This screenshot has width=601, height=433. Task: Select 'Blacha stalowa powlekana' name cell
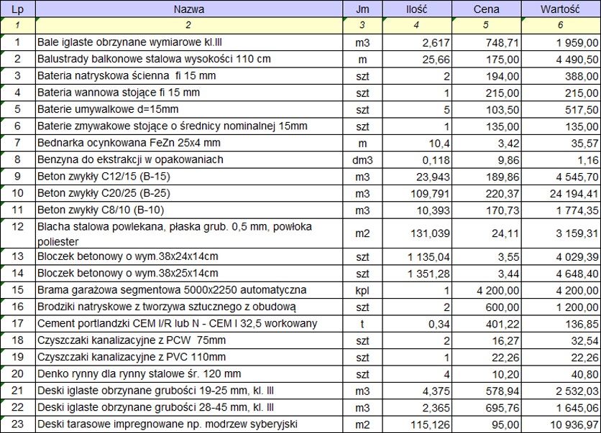pyautogui.click(x=189, y=233)
